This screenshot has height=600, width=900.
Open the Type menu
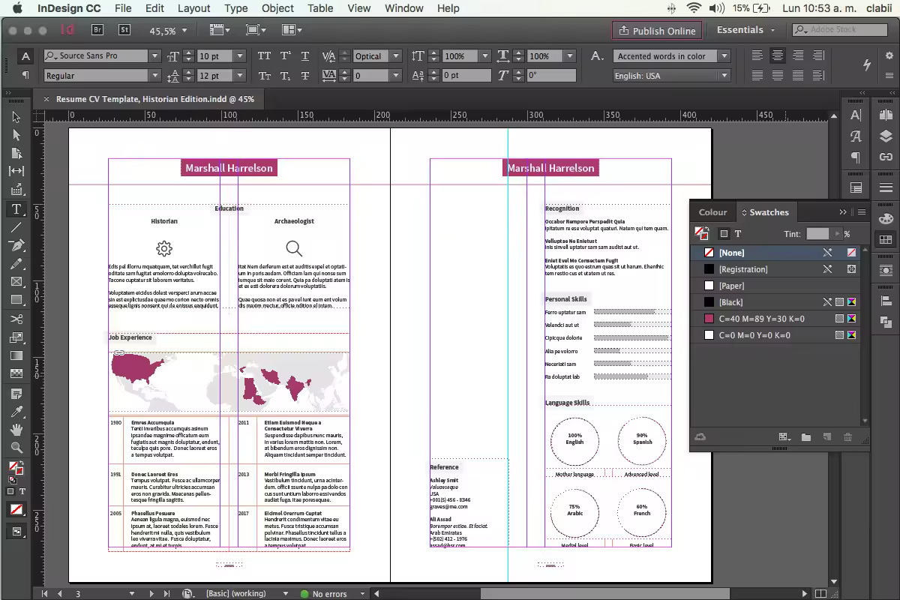point(235,8)
